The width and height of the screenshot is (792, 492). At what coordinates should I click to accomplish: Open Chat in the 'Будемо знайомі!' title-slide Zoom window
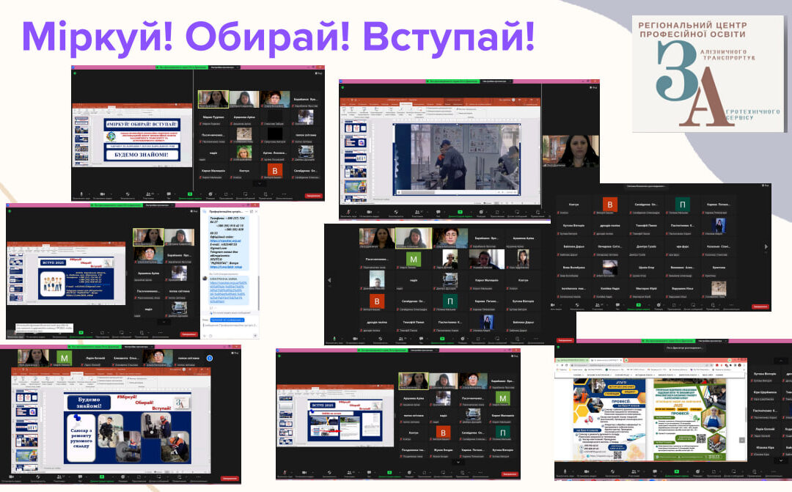point(169,194)
